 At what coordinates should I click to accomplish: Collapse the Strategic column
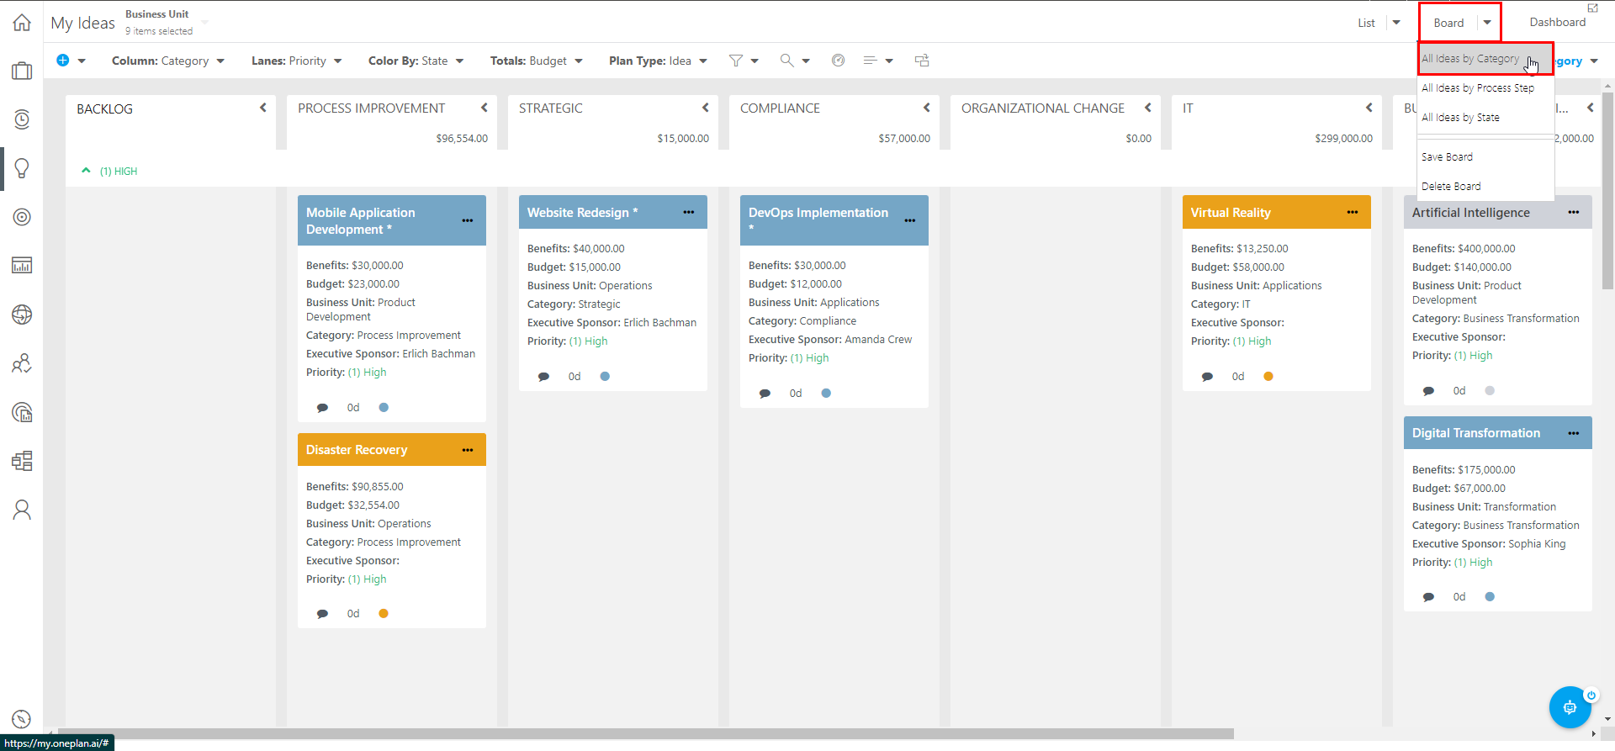706,108
